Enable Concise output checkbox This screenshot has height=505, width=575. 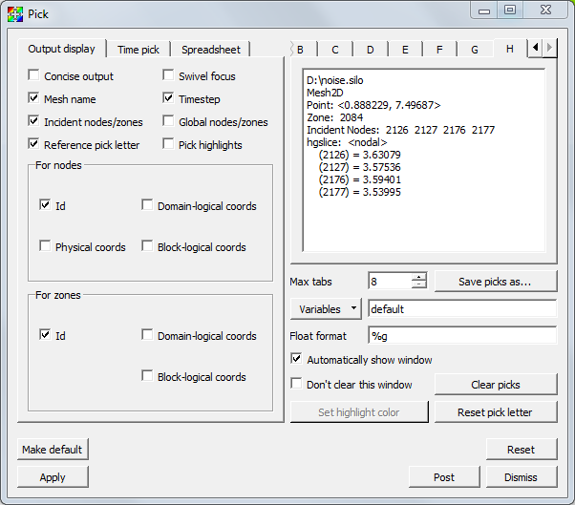(33, 75)
